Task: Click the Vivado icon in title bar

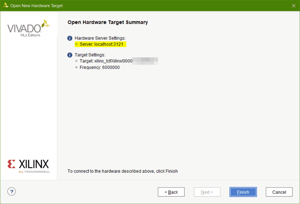Action: click(x=5, y=5)
